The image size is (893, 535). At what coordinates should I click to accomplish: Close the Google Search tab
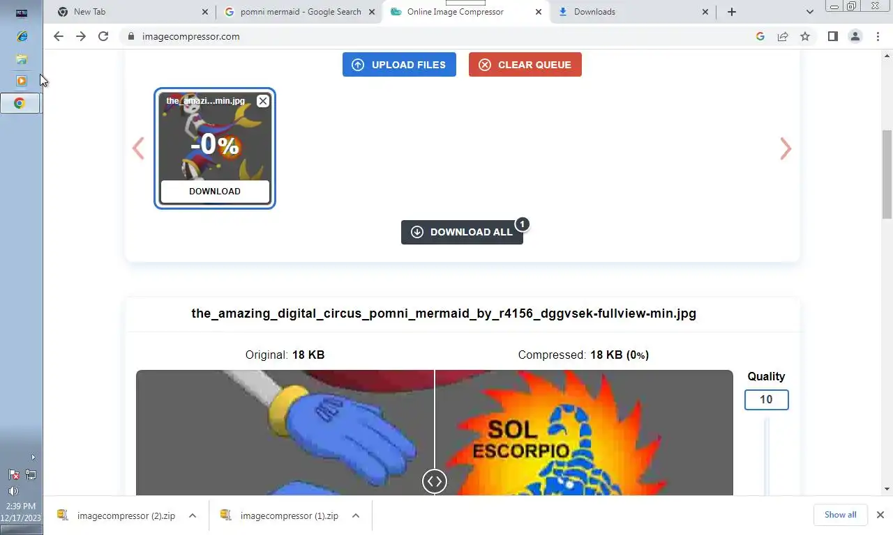coord(371,12)
